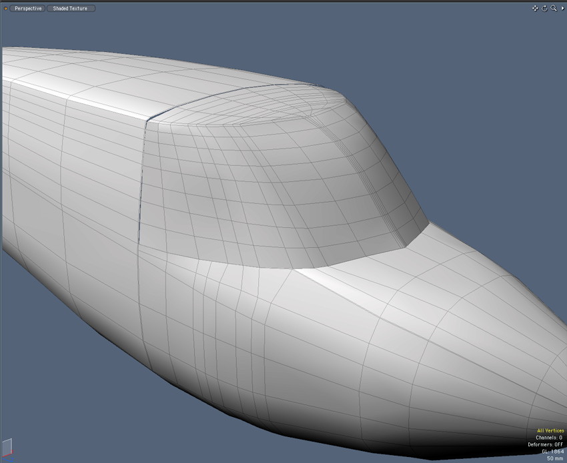This screenshot has height=463, width=567.
Task: Open the Shaded Texture shading dropdown
Action: (71, 9)
